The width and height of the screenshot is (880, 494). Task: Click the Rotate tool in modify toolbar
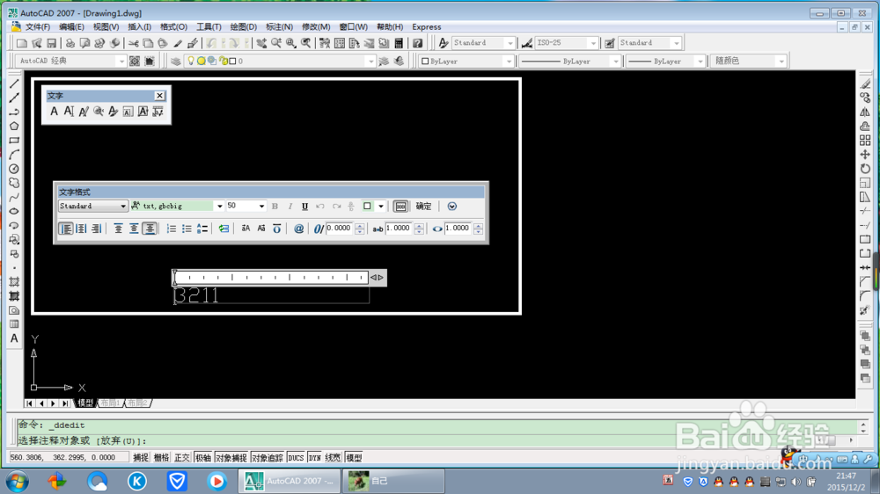pyautogui.click(x=865, y=168)
